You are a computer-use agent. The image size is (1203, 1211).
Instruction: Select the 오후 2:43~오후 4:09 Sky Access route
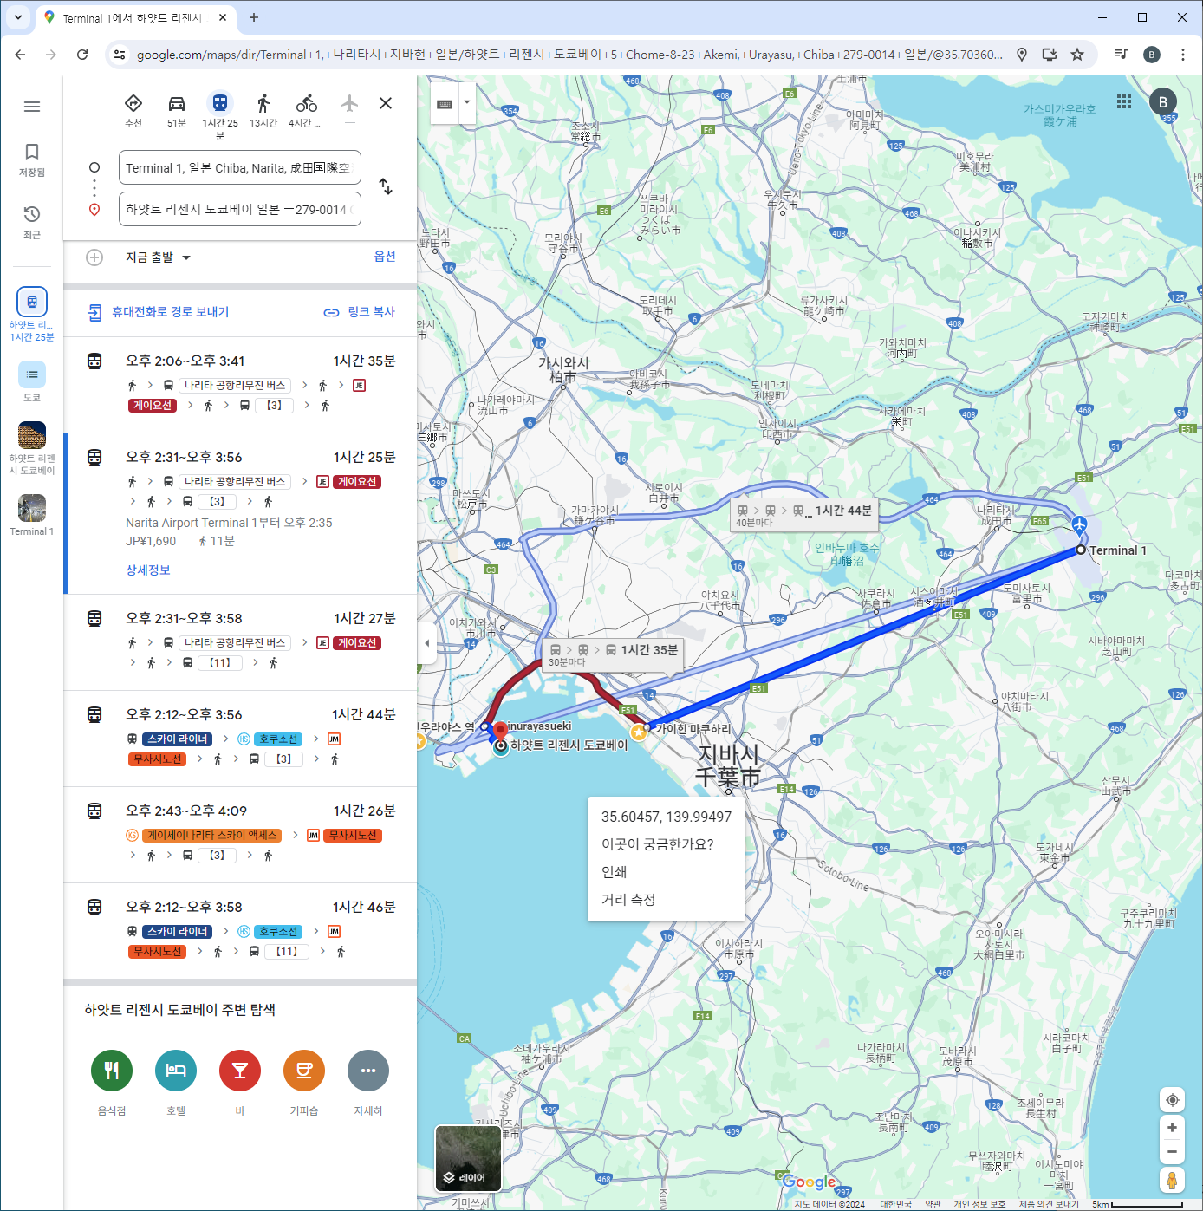click(x=240, y=835)
